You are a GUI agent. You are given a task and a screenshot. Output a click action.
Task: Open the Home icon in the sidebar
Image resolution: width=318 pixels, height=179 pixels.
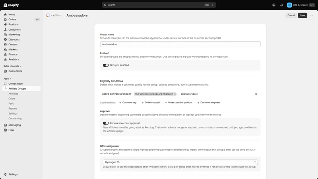(x=5, y=14)
